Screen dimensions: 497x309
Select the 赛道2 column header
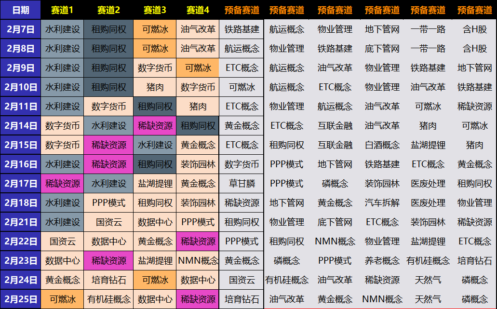[x=109, y=10]
